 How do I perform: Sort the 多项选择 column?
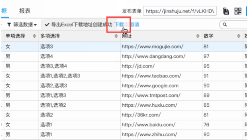tap(116, 36)
